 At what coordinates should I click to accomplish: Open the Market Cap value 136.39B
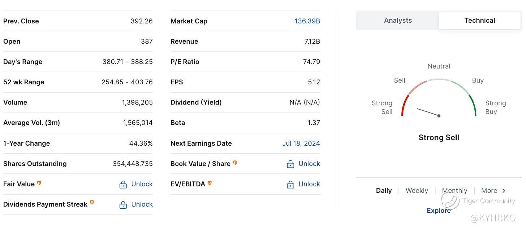307,21
